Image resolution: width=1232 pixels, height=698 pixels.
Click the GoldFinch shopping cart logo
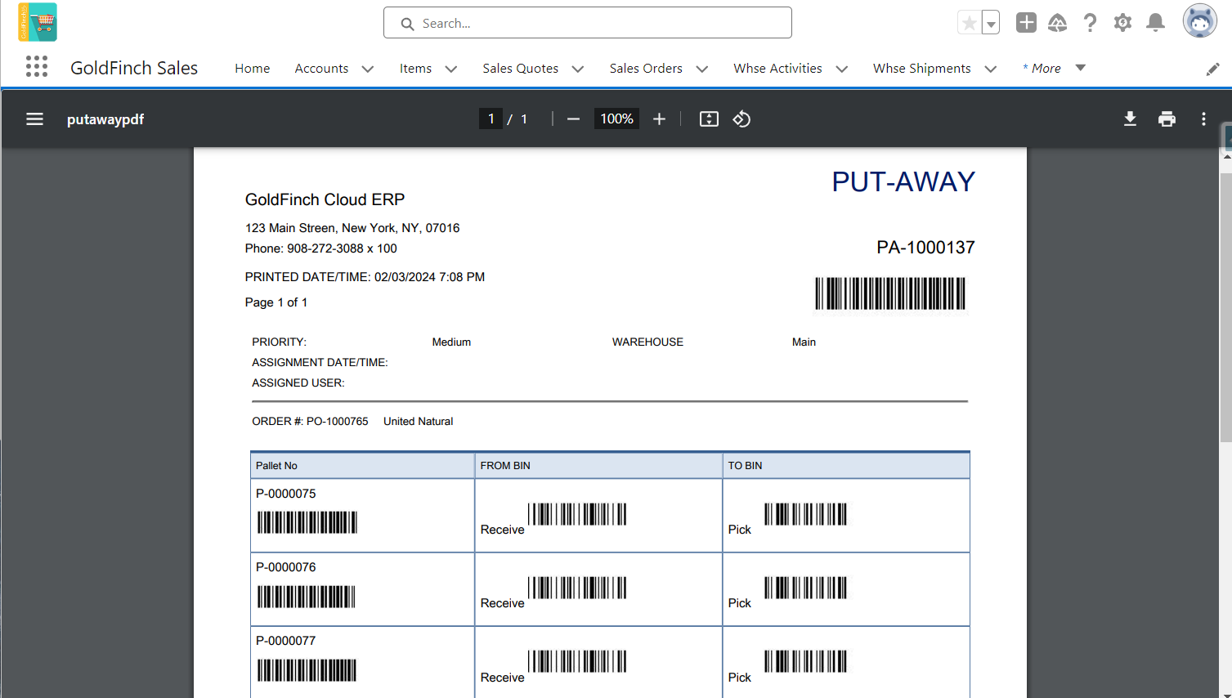[x=38, y=22]
